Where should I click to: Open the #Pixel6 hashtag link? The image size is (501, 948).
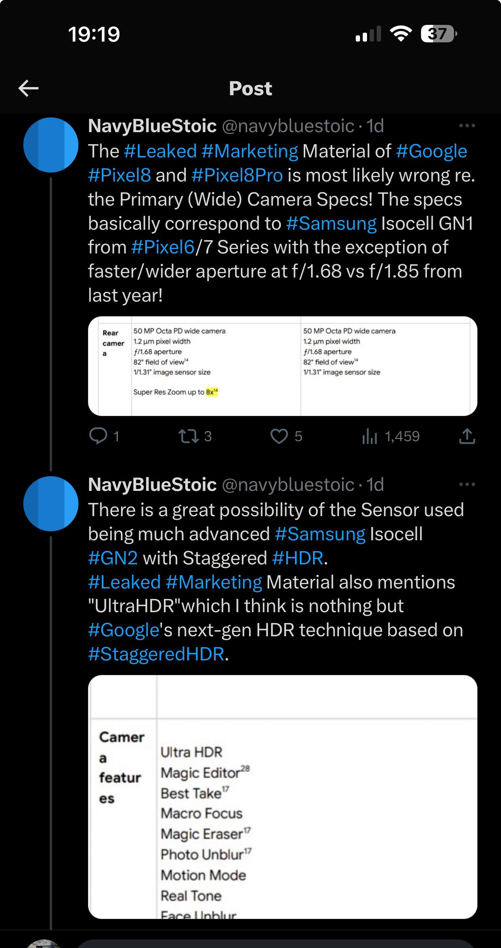click(163, 247)
